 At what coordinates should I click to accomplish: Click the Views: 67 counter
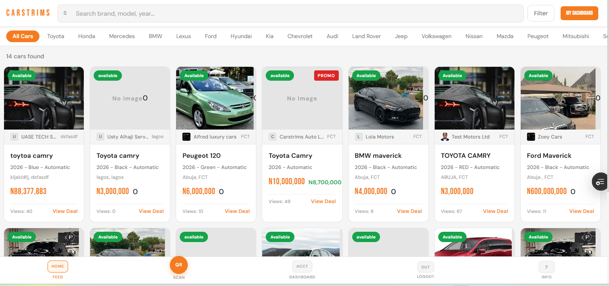tap(451, 211)
